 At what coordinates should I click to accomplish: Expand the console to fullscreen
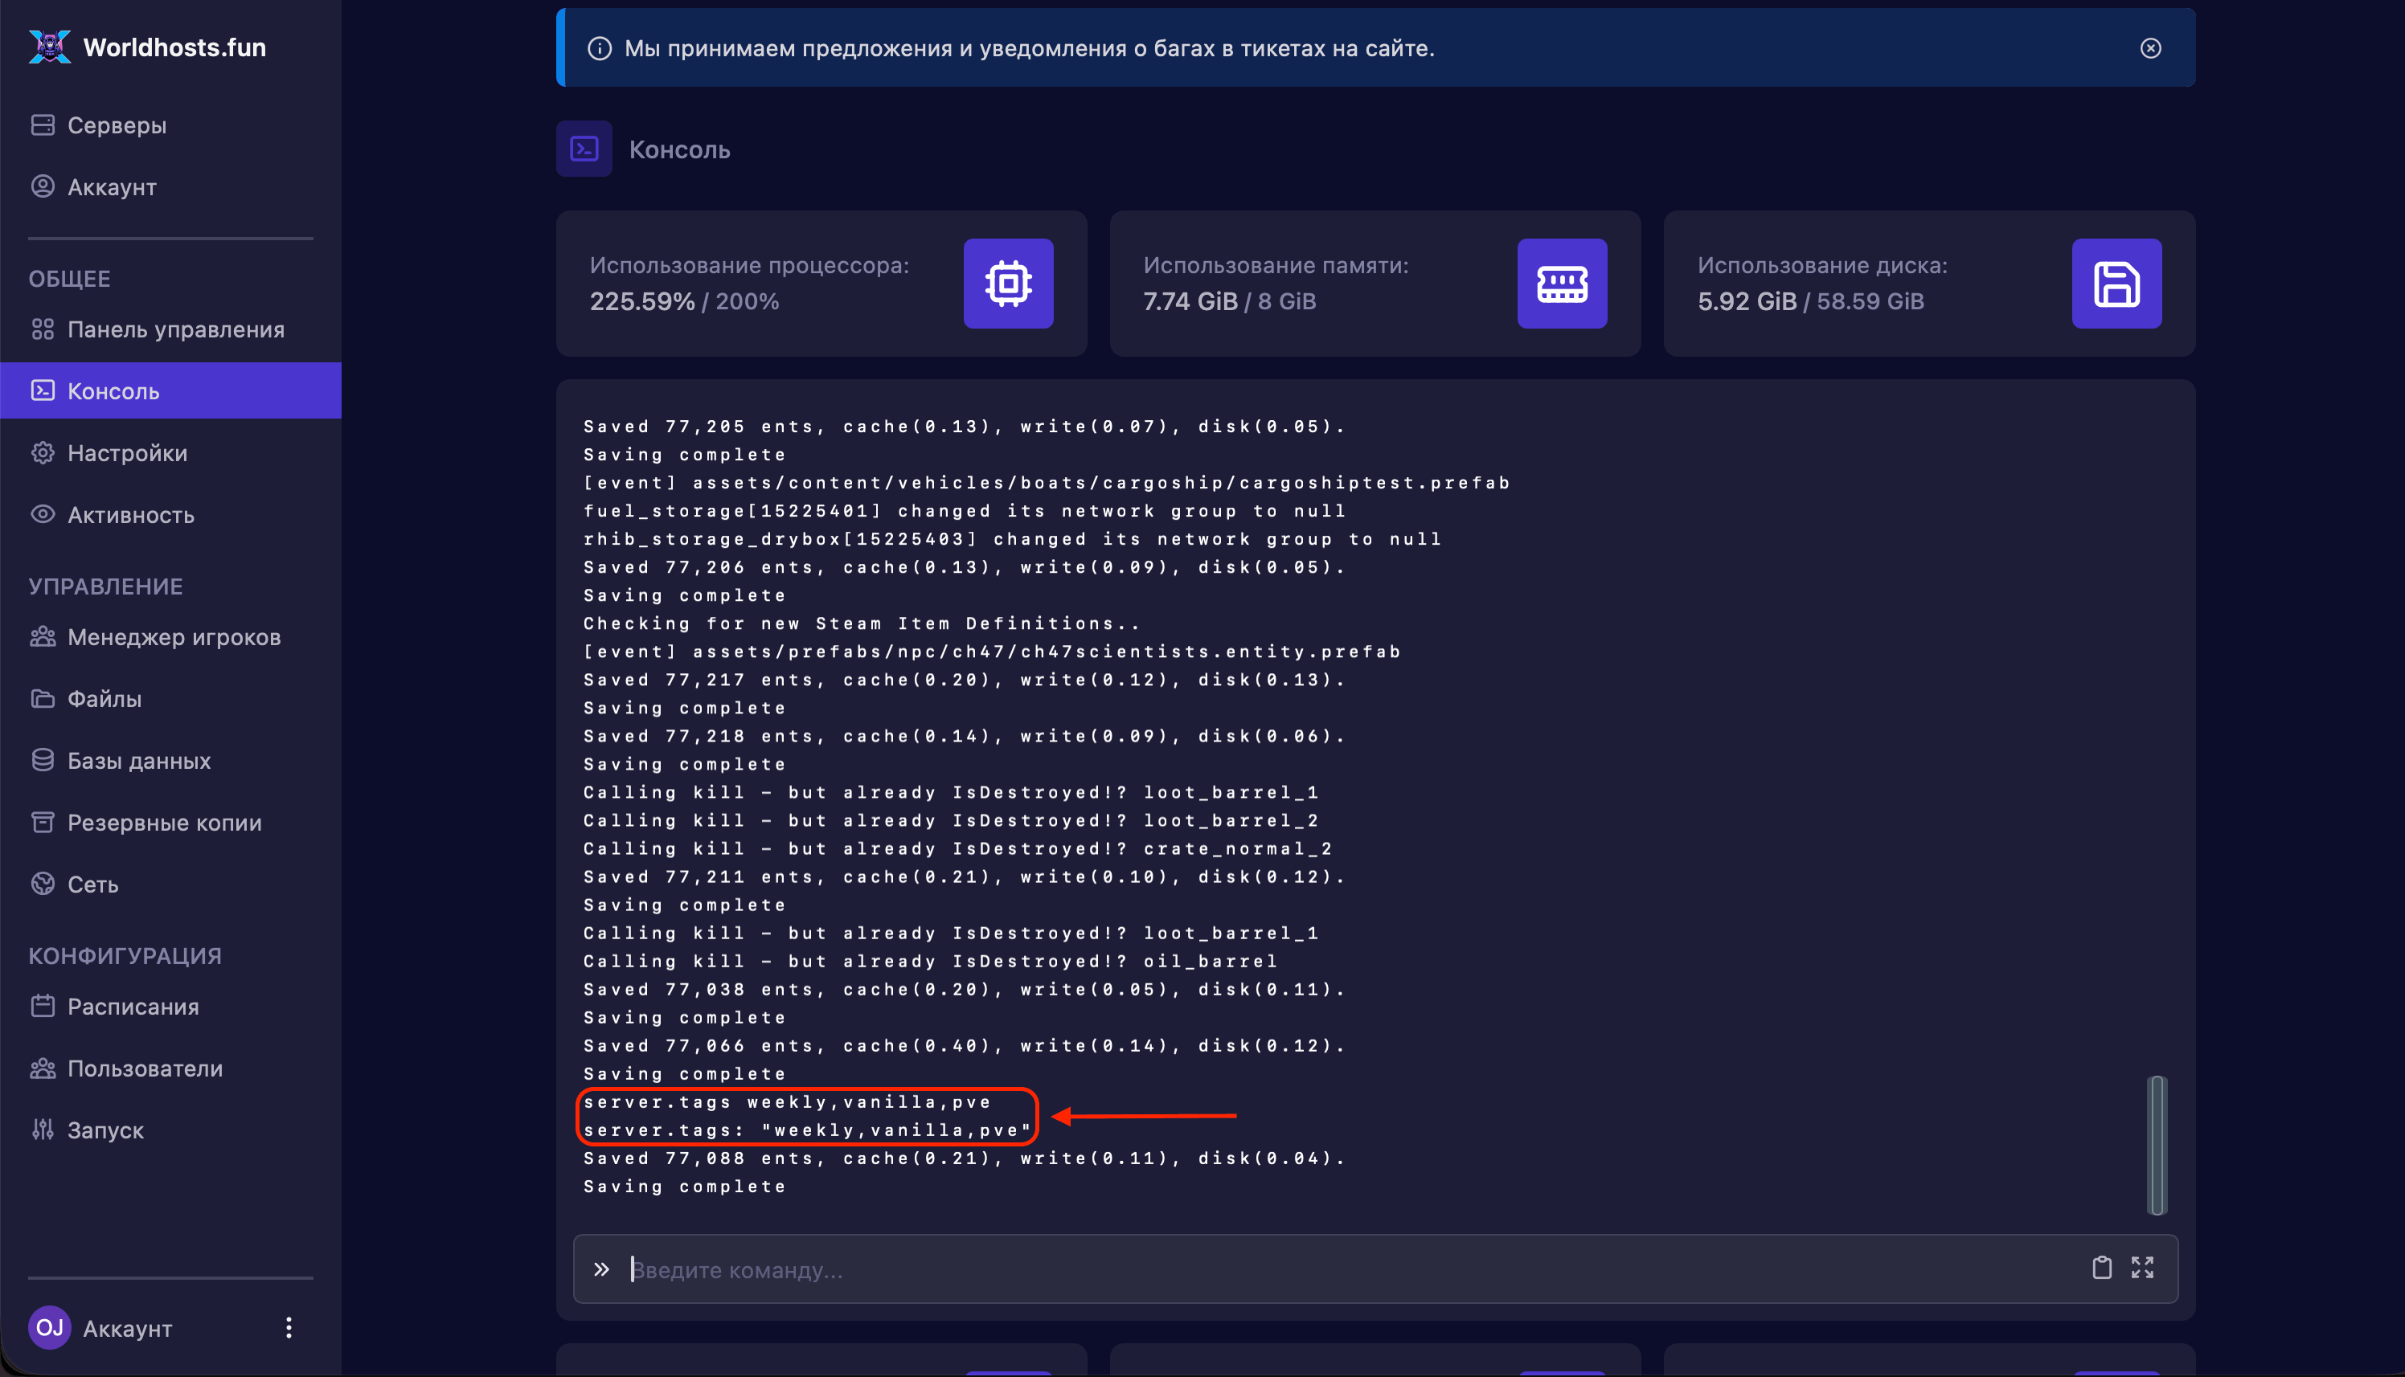pos(2142,1267)
